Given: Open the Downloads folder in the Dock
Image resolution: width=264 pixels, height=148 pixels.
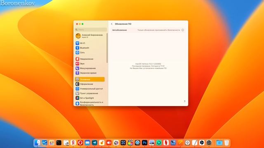Looking at the screenshot, I should click(x=219, y=143).
